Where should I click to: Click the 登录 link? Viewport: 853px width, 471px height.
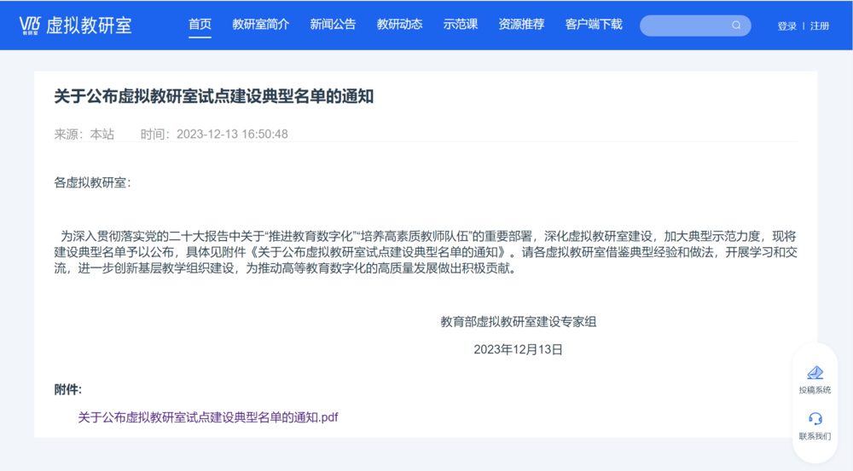[786, 26]
